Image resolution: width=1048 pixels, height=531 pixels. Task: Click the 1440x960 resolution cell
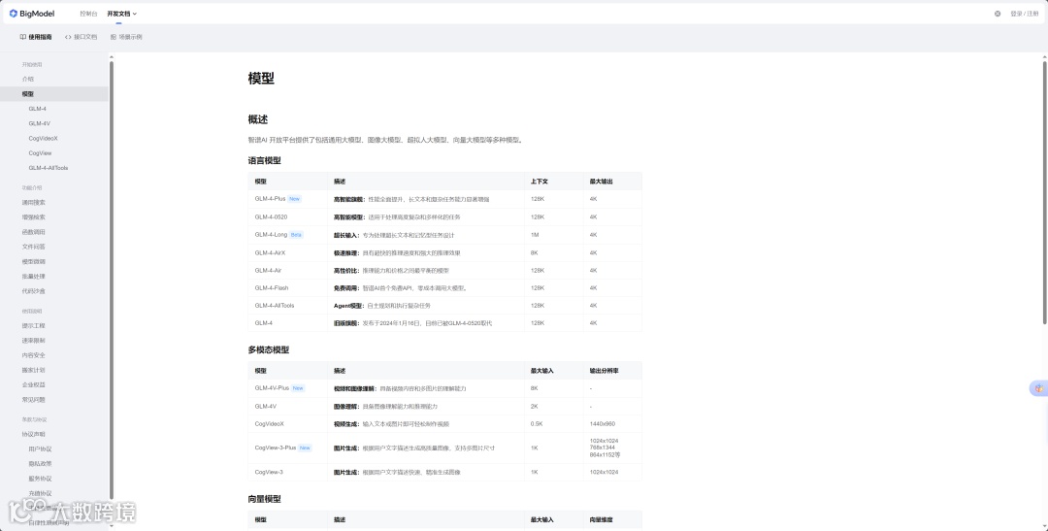pyautogui.click(x=605, y=423)
